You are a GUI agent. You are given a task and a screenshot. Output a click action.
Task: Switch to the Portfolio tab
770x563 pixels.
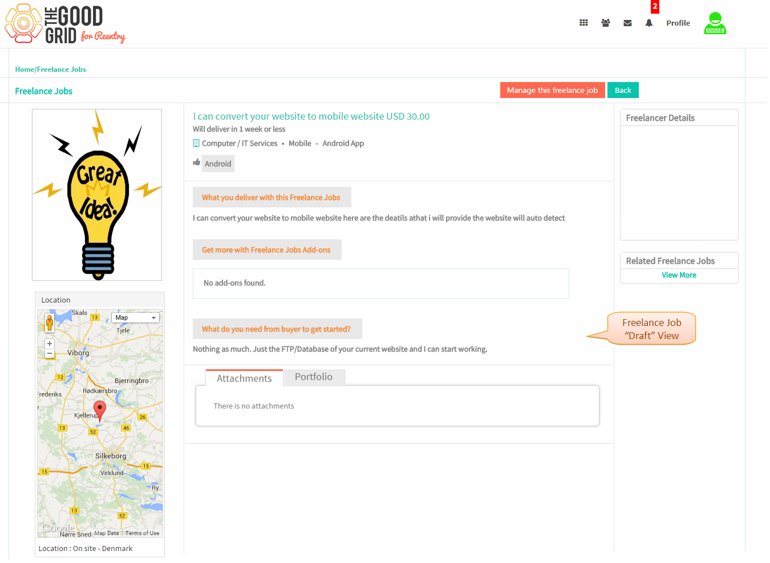click(314, 377)
